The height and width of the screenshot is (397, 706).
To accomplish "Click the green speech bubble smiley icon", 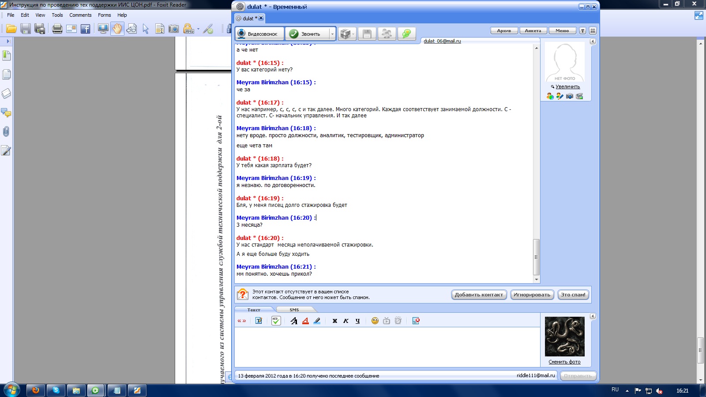I will tap(406, 34).
